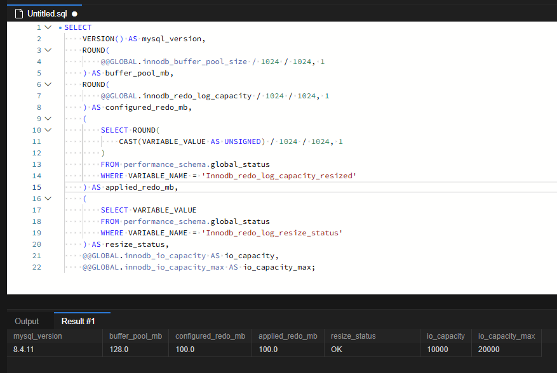Select the 20000 io_capacity_max cell
557x373 pixels.
(x=507, y=350)
